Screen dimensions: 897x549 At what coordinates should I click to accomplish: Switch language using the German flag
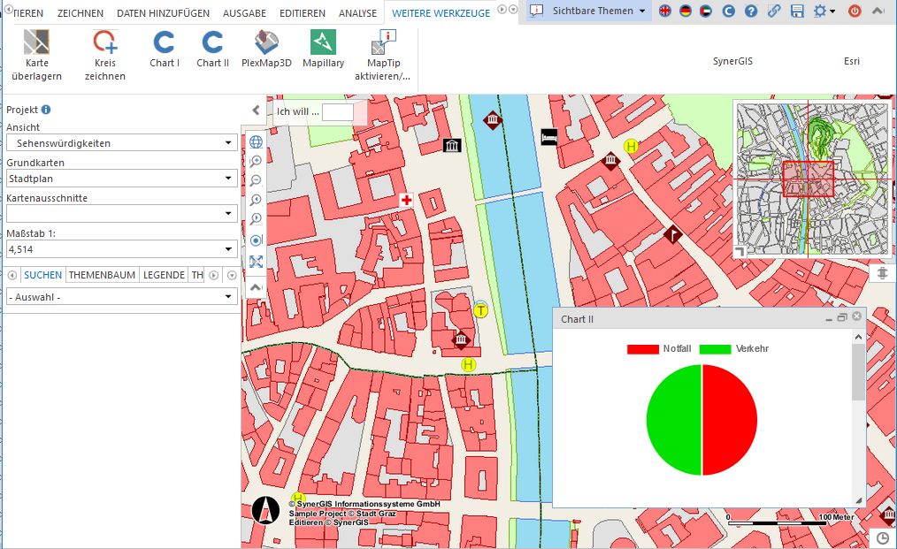[685, 11]
